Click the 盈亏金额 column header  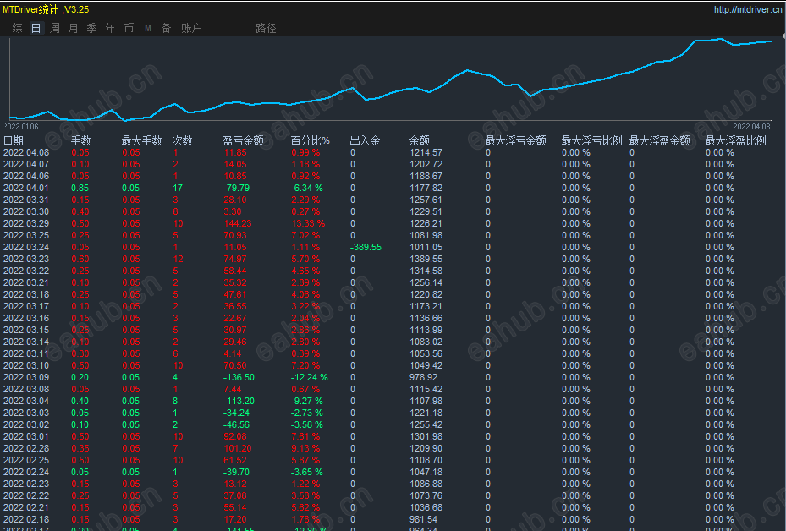(243, 140)
